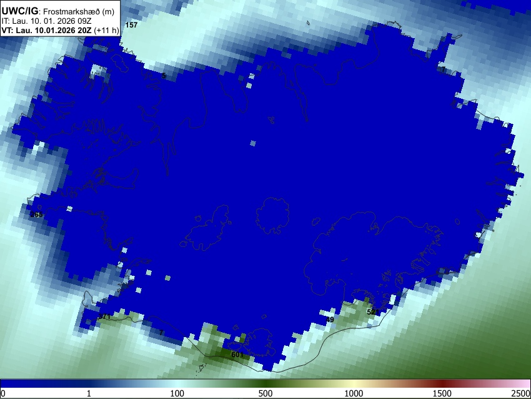Click the 0 tick on color scale
Viewport: 531px width, 399px height.
pos(3,393)
